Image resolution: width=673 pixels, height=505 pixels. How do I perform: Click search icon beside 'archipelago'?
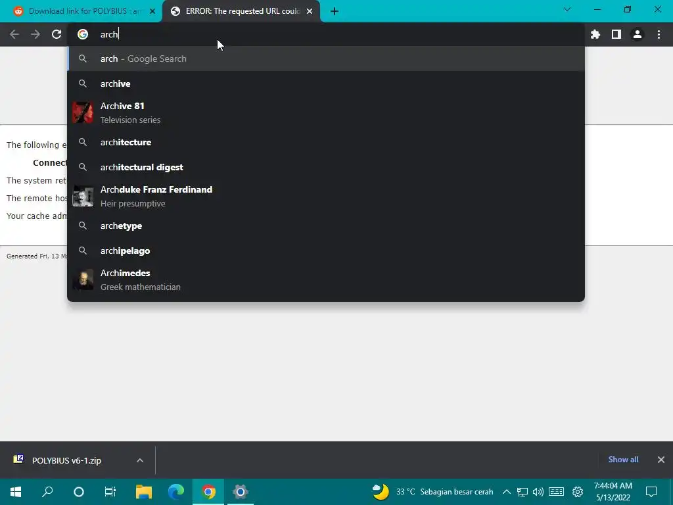83,251
